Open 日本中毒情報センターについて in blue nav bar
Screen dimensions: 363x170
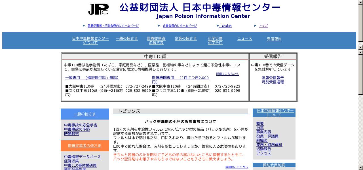point(90,41)
